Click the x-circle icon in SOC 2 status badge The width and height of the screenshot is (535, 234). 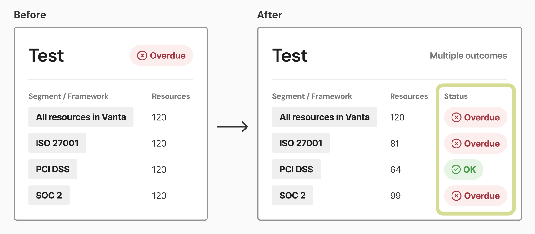456,196
